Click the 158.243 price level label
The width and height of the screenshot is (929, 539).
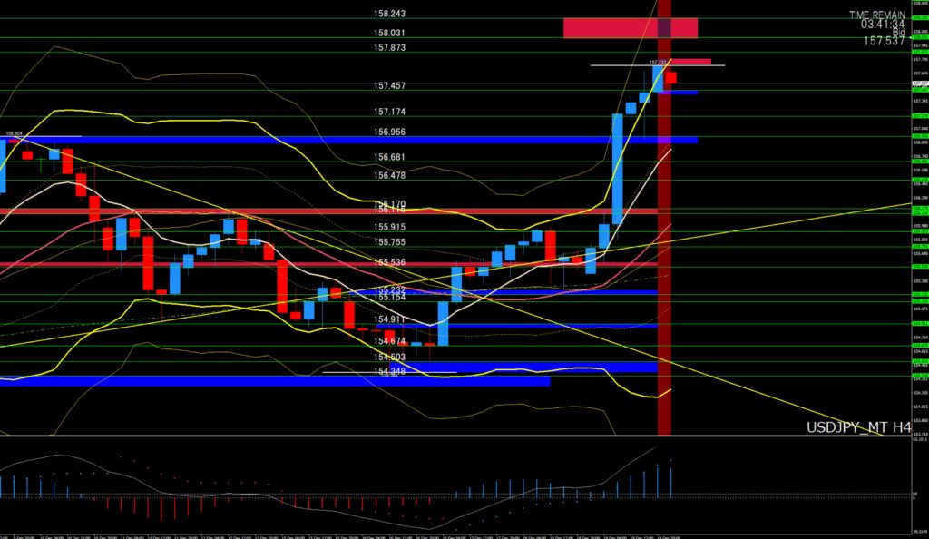tap(389, 15)
